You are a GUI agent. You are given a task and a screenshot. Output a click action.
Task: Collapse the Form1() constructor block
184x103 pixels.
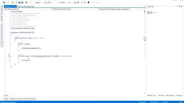[10, 44]
